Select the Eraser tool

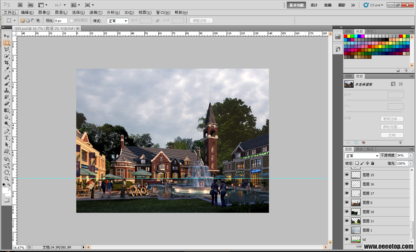coord(7,104)
